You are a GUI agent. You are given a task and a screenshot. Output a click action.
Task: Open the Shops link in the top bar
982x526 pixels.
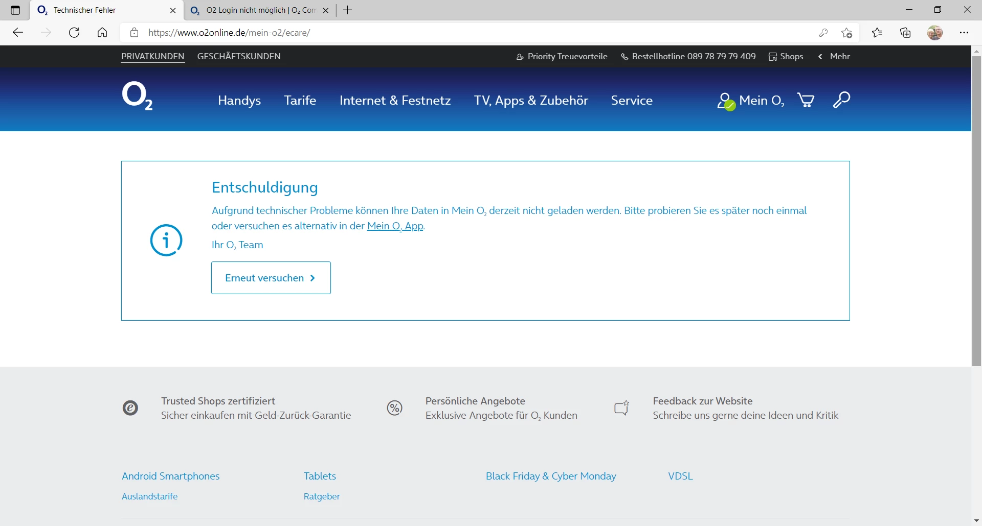[x=786, y=56]
